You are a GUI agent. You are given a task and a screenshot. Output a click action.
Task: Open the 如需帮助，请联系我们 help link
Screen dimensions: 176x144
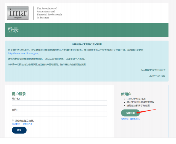[x=130, y=119]
